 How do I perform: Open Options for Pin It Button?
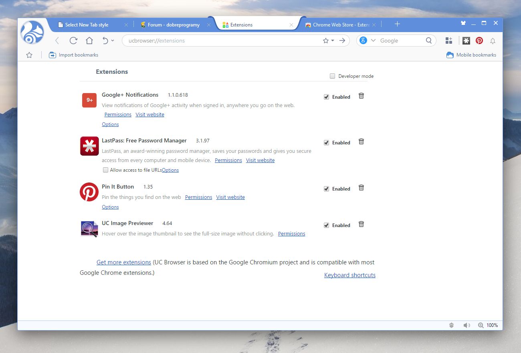110,207
